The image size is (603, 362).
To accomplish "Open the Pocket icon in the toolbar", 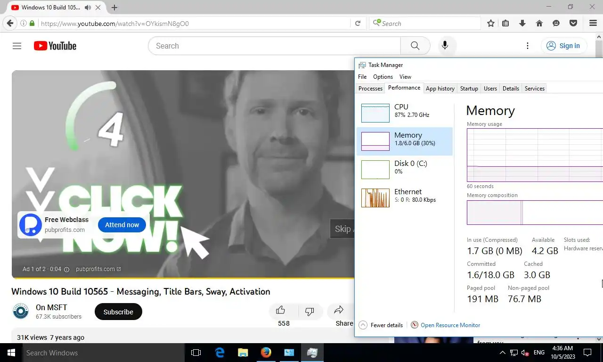I will tap(573, 23).
